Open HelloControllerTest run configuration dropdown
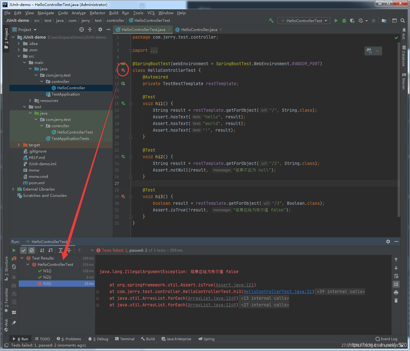The image size is (410, 351). tap(304, 21)
